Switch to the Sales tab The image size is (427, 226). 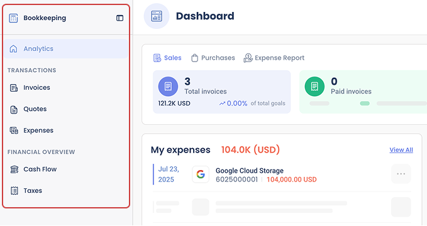click(167, 58)
